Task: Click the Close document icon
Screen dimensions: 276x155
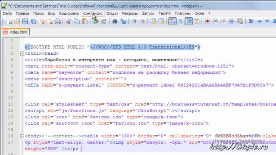Action: pyautogui.click(x=42, y=22)
